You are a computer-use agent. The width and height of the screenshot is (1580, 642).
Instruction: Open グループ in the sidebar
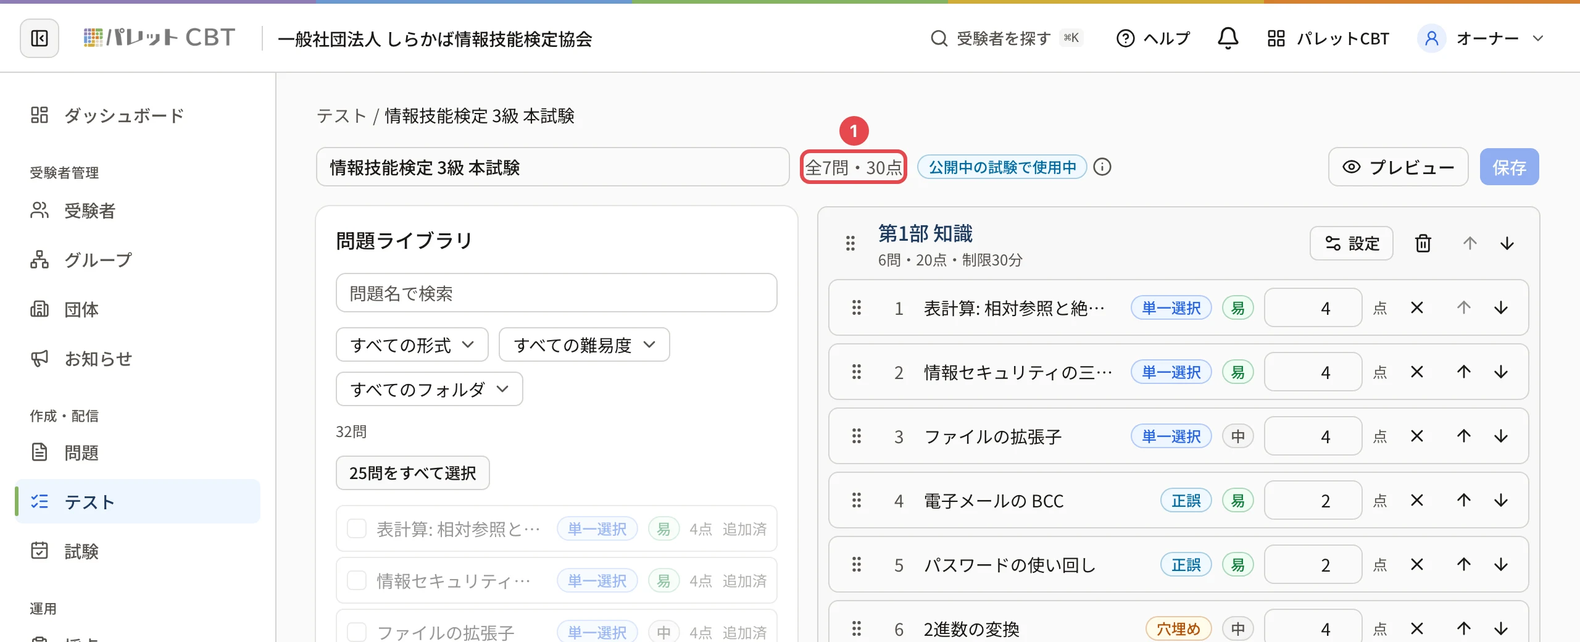click(x=137, y=260)
